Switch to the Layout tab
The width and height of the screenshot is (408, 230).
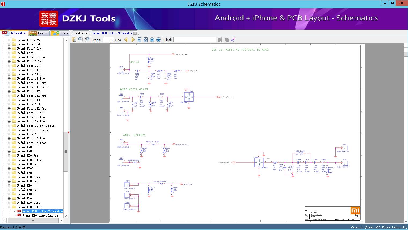[x=38, y=33]
